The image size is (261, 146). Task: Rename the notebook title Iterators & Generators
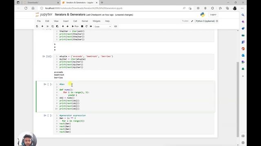pyautogui.click(x=70, y=15)
